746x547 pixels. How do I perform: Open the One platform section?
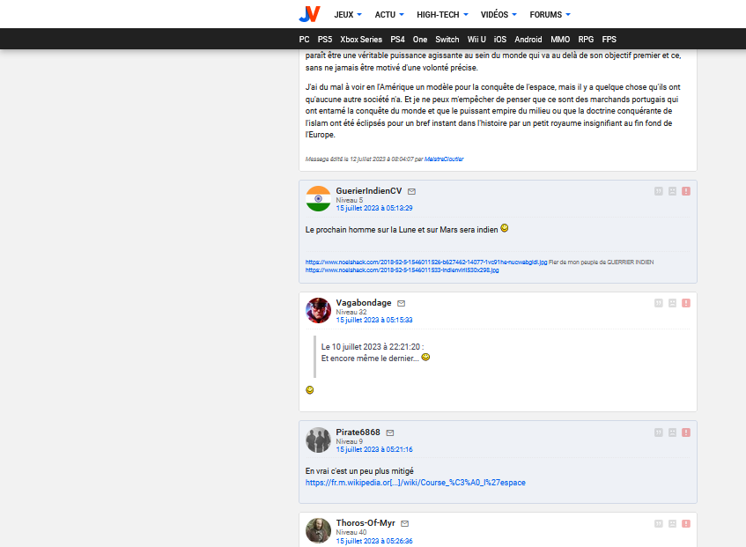pos(420,40)
